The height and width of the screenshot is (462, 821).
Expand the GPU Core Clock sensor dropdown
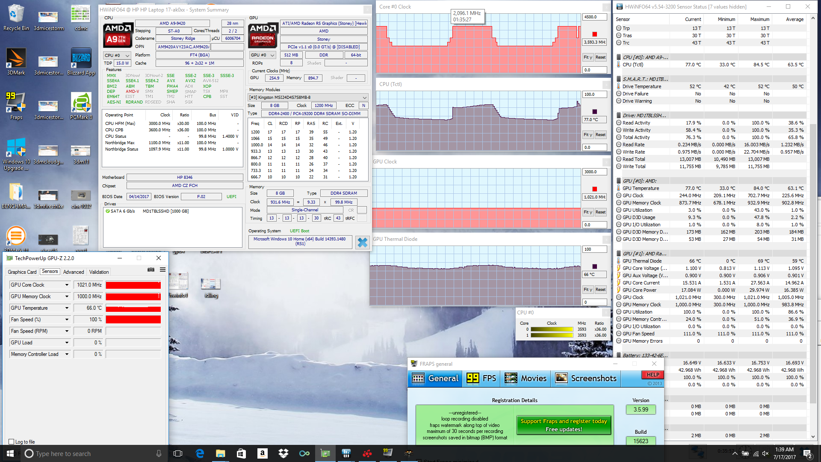(x=67, y=285)
